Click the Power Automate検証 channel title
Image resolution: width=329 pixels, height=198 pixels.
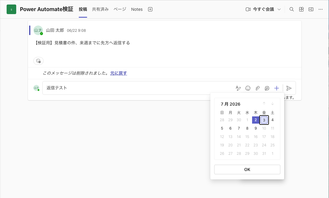coord(47,9)
